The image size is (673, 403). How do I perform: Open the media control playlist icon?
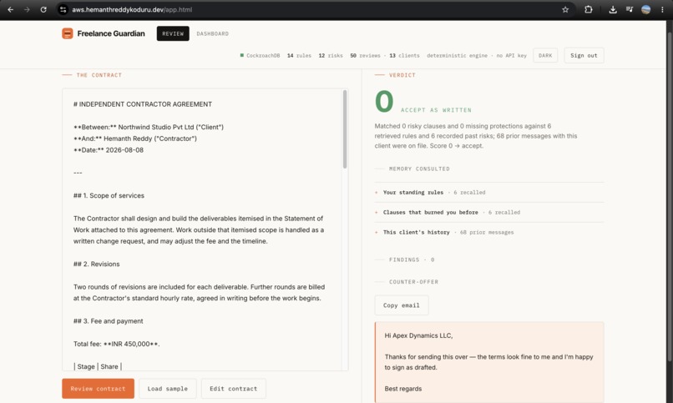point(630,9)
